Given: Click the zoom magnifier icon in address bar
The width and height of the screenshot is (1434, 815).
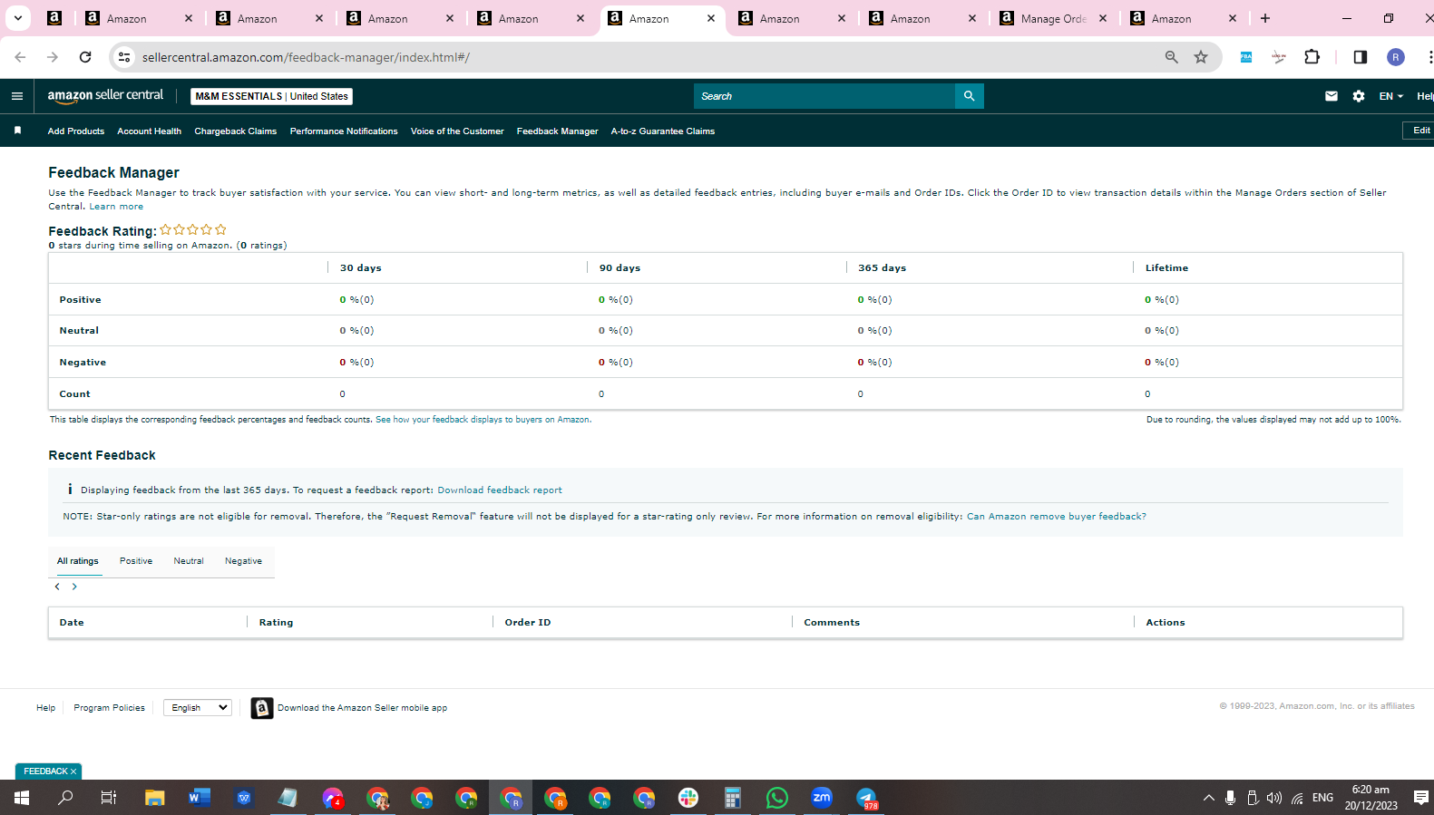Looking at the screenshot, I should pyautogui.click(x=1172, y=57).
